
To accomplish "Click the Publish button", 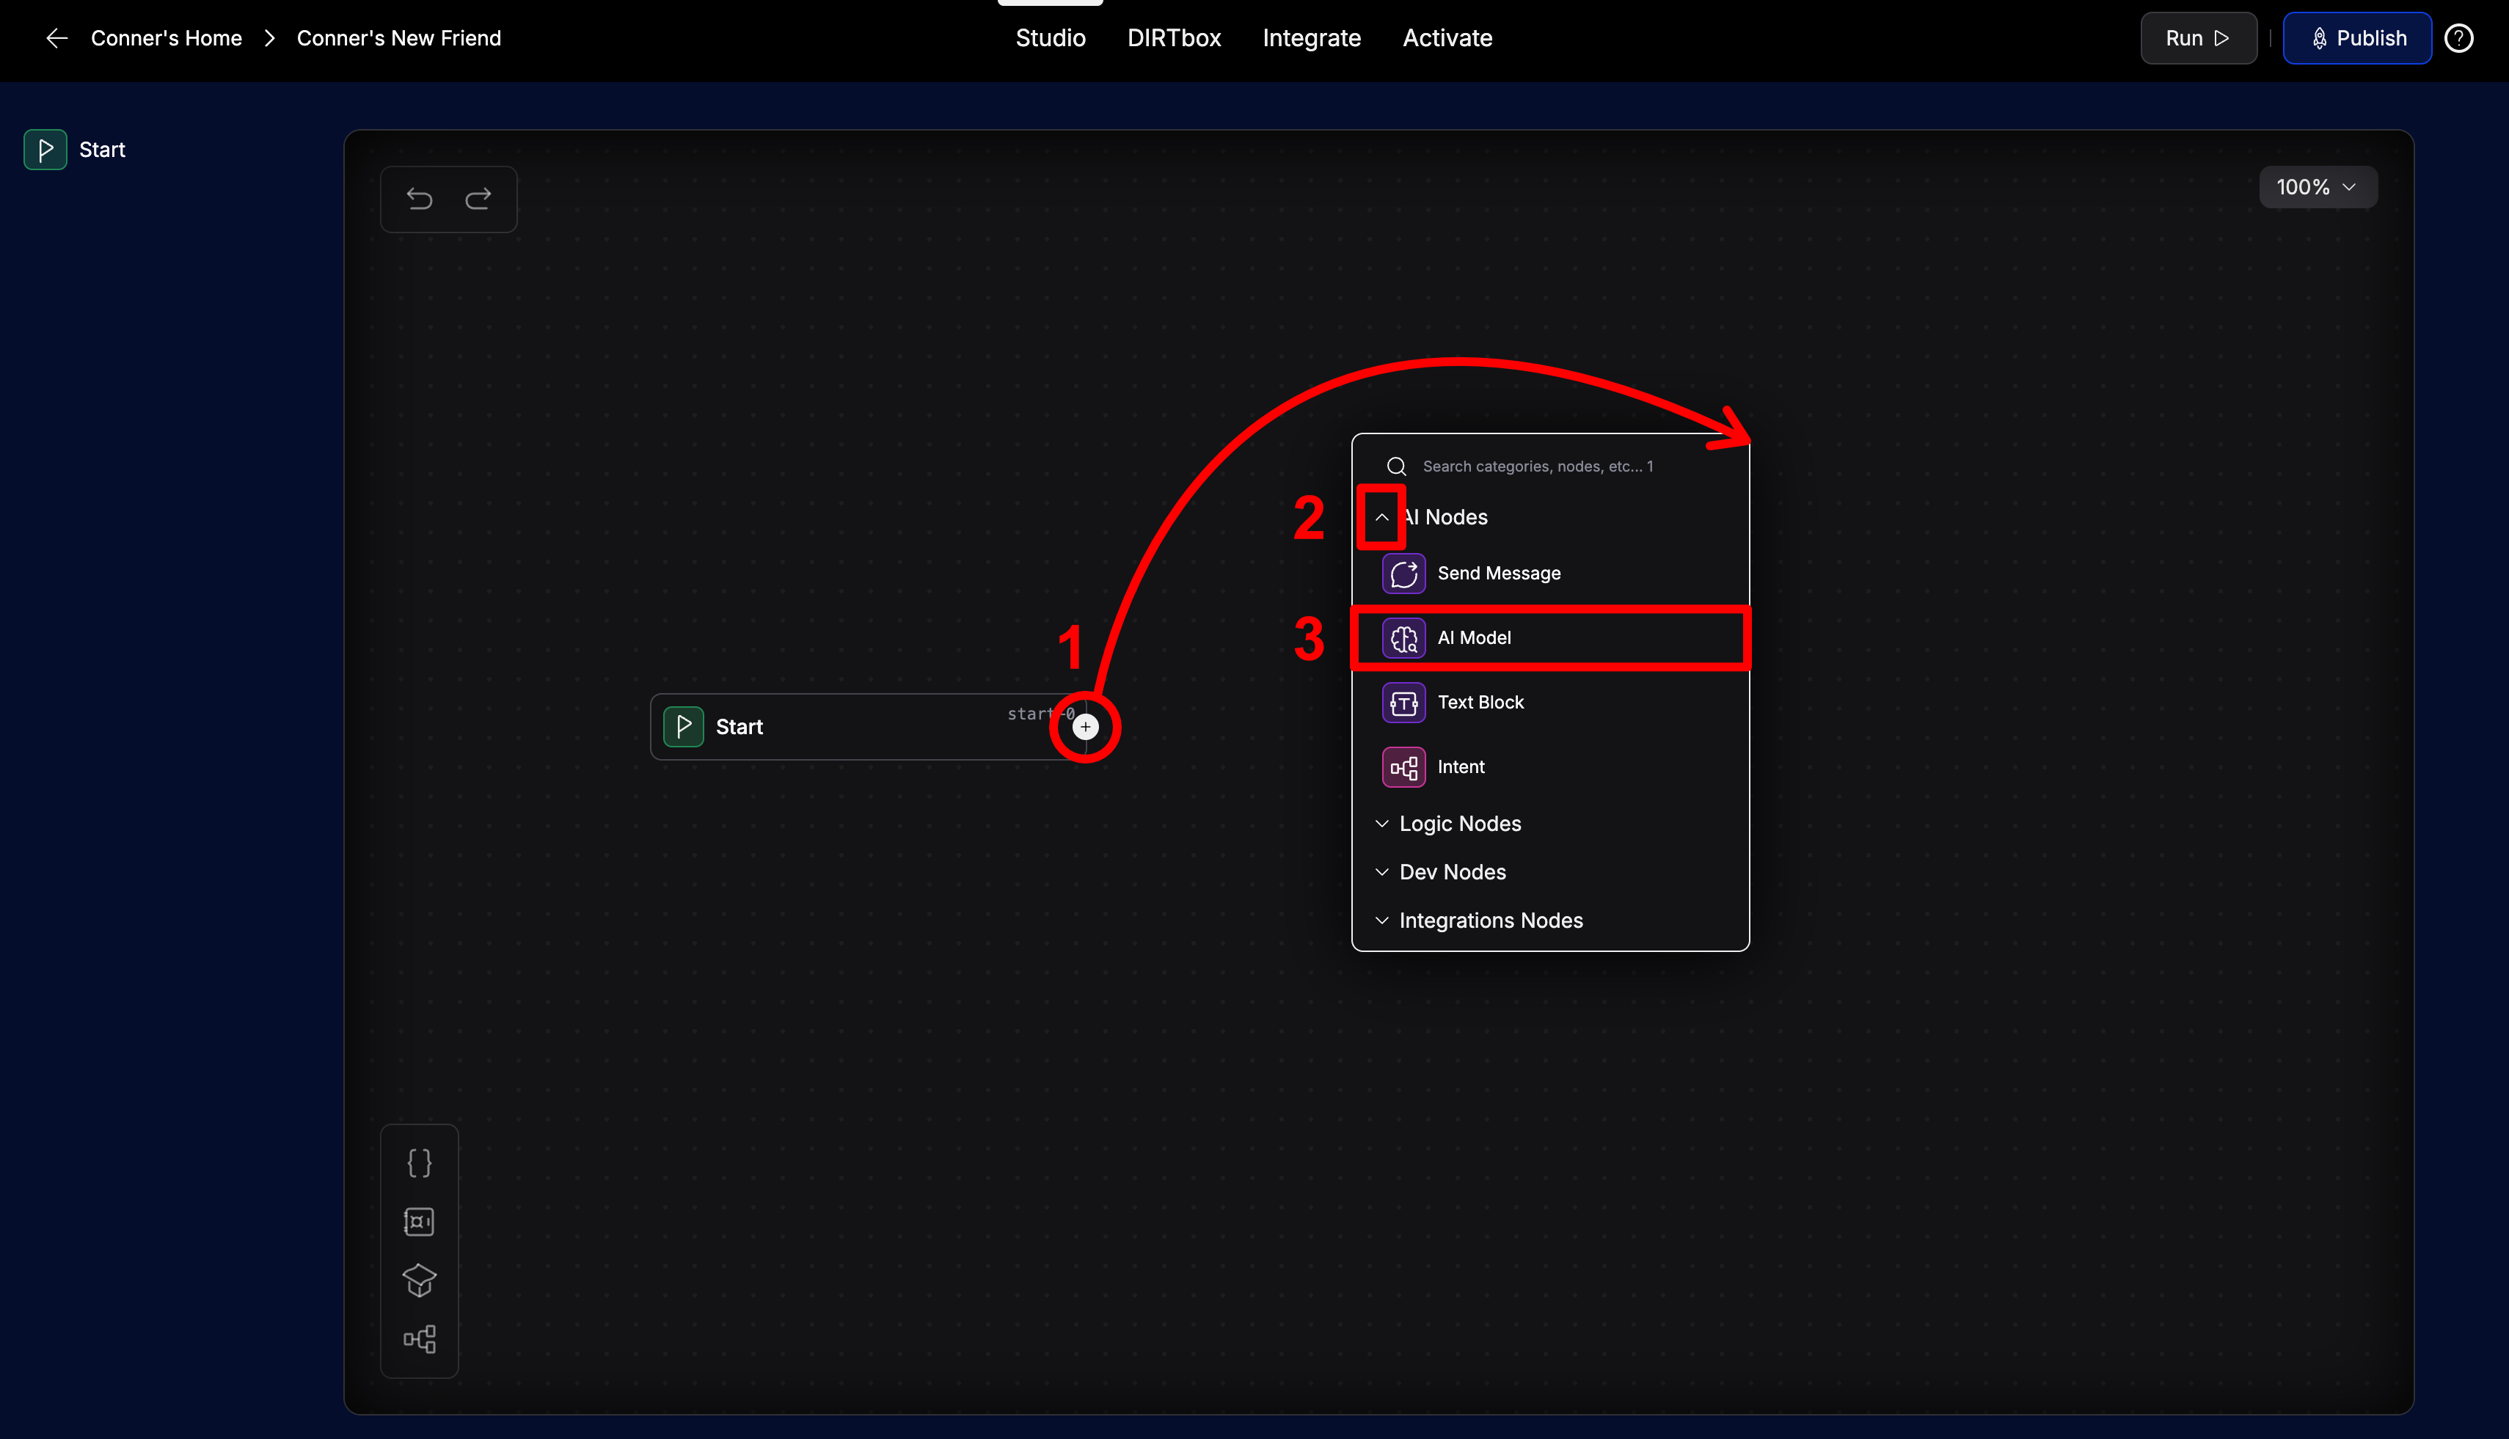I will click(2356, 37).
